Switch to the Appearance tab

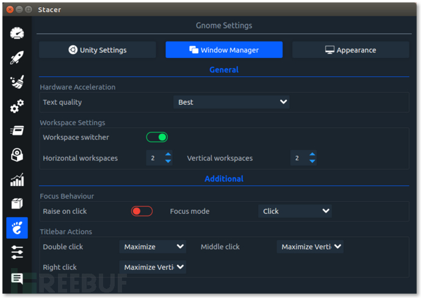(x=351, y=50)
